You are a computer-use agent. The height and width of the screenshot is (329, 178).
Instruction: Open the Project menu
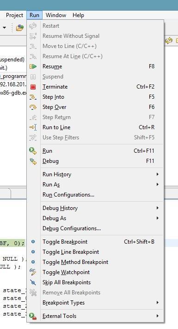click(14, 15)
